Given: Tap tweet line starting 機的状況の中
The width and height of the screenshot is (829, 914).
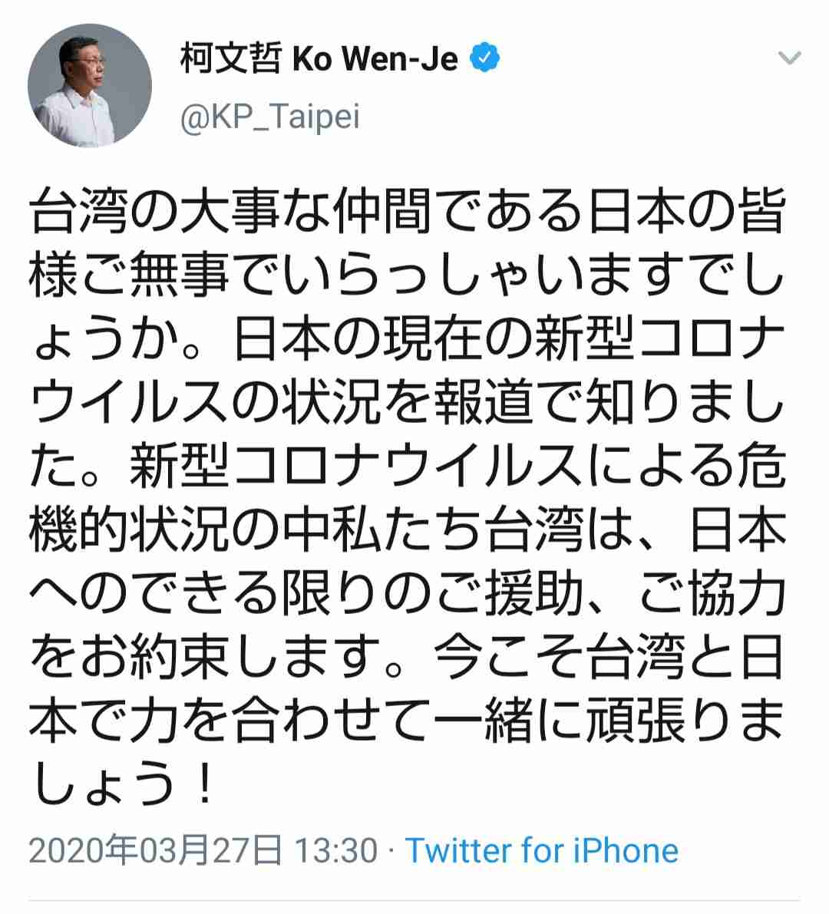Looking at the screenshot, I should pos(408,530).
